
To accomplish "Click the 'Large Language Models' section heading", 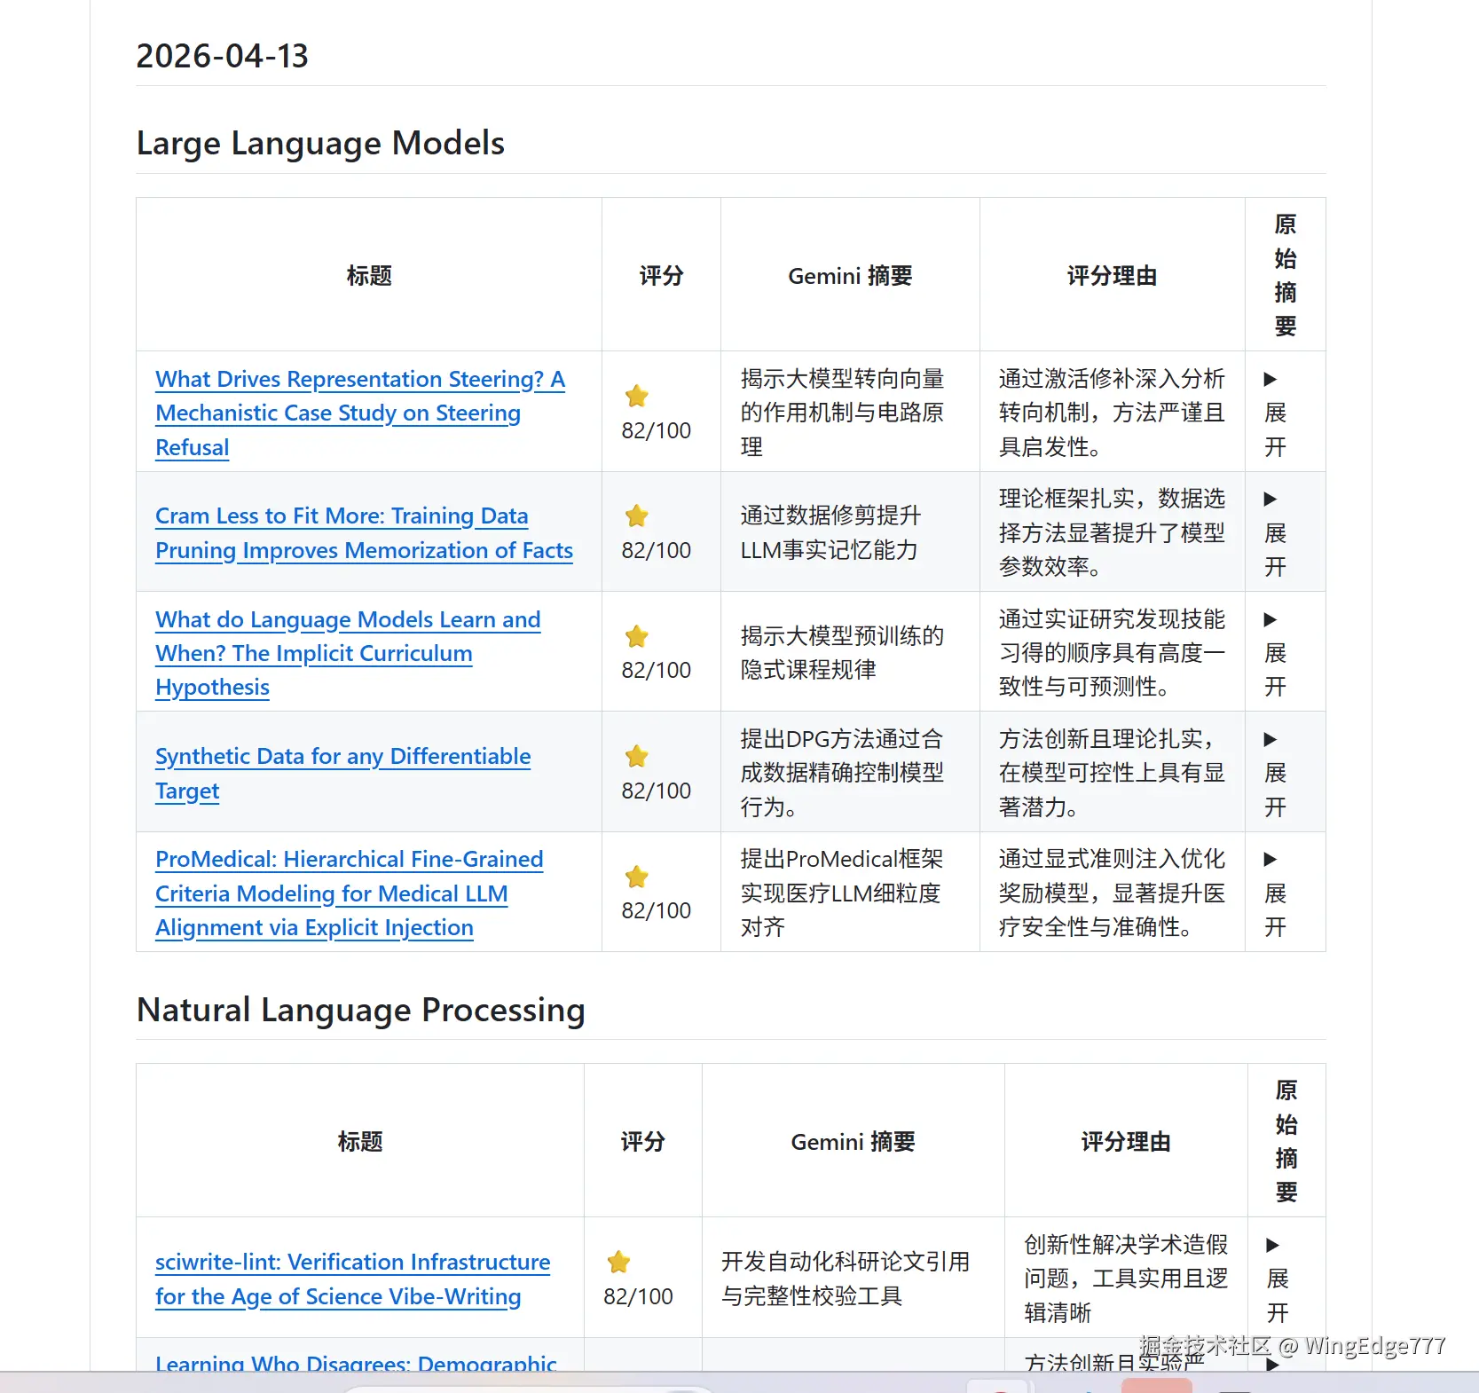I will pos(320,143).
